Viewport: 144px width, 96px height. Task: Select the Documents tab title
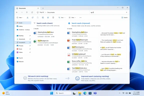pyautogui.click(x=22, y=8)
